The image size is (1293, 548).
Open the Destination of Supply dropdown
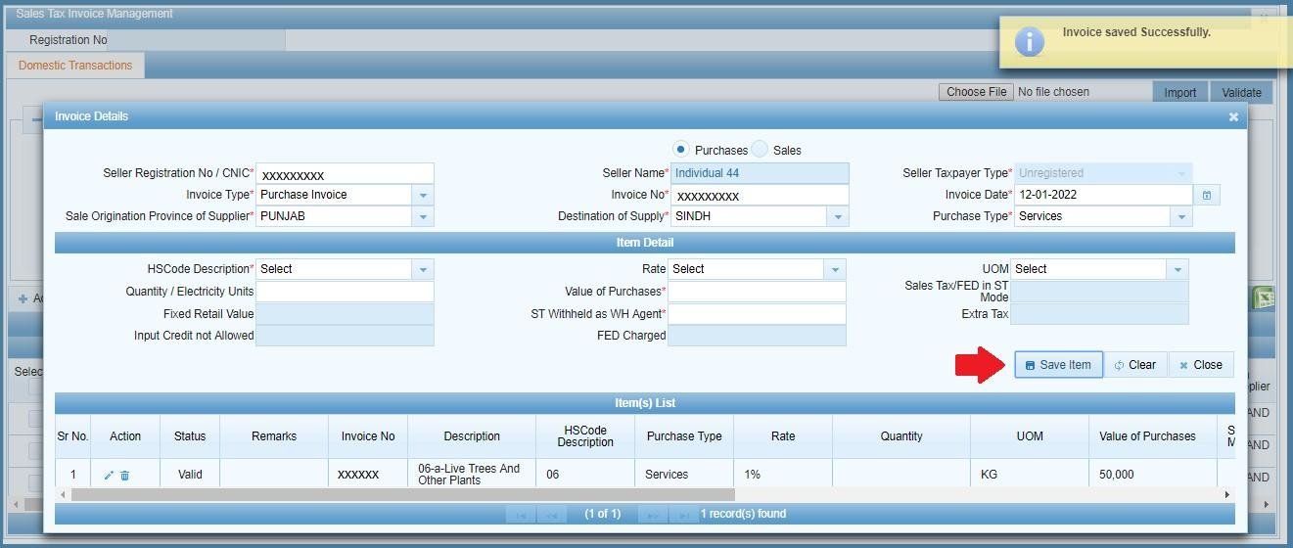coord(838,216)
